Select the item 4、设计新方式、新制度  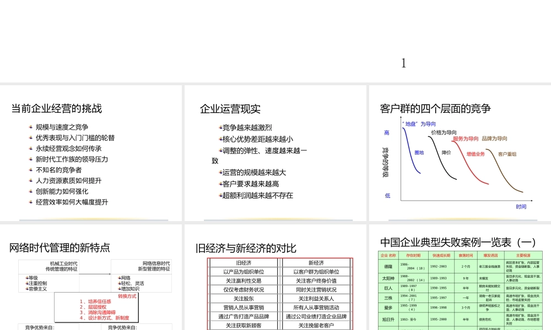click(104, 318)
